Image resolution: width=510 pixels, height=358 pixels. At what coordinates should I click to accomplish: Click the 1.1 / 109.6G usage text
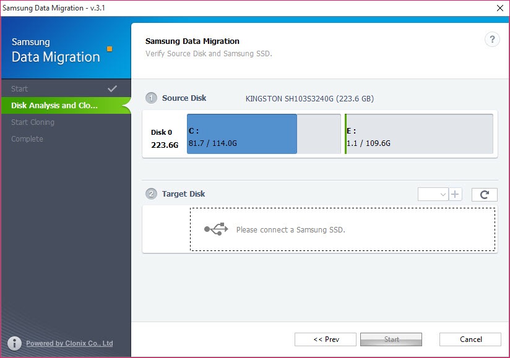pyautogui.click(x=368, y=143)
